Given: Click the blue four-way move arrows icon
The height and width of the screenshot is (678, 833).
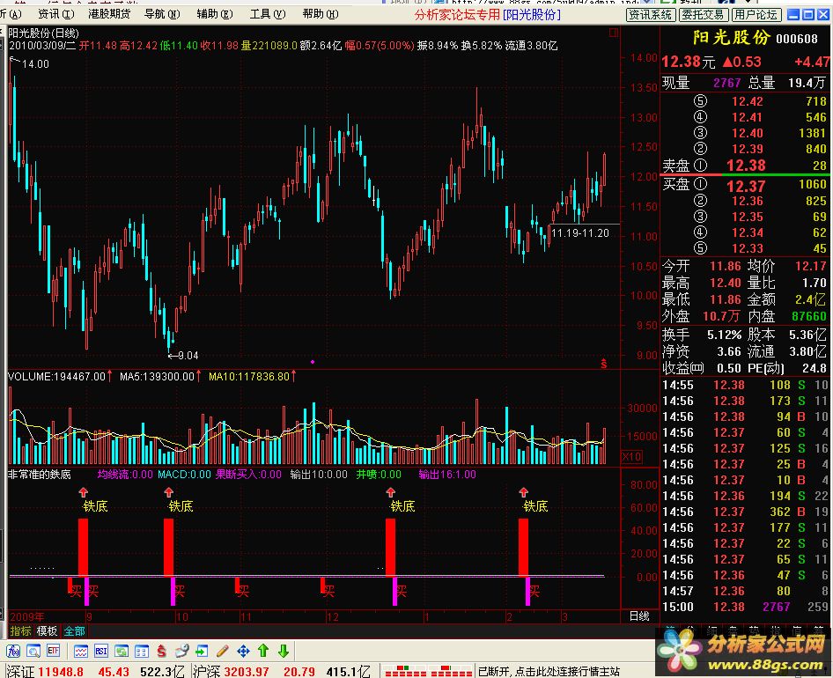Looking at the screenshot, I should coord(243,651).
